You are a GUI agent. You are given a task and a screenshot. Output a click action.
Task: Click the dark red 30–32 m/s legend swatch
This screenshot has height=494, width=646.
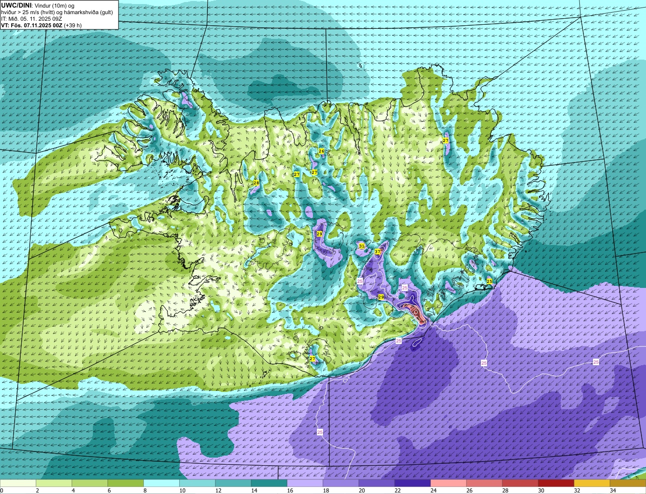point(556,483)
